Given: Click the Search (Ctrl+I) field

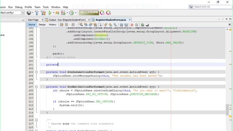Looking at the screenshot, I should click(x=210, y=7).
